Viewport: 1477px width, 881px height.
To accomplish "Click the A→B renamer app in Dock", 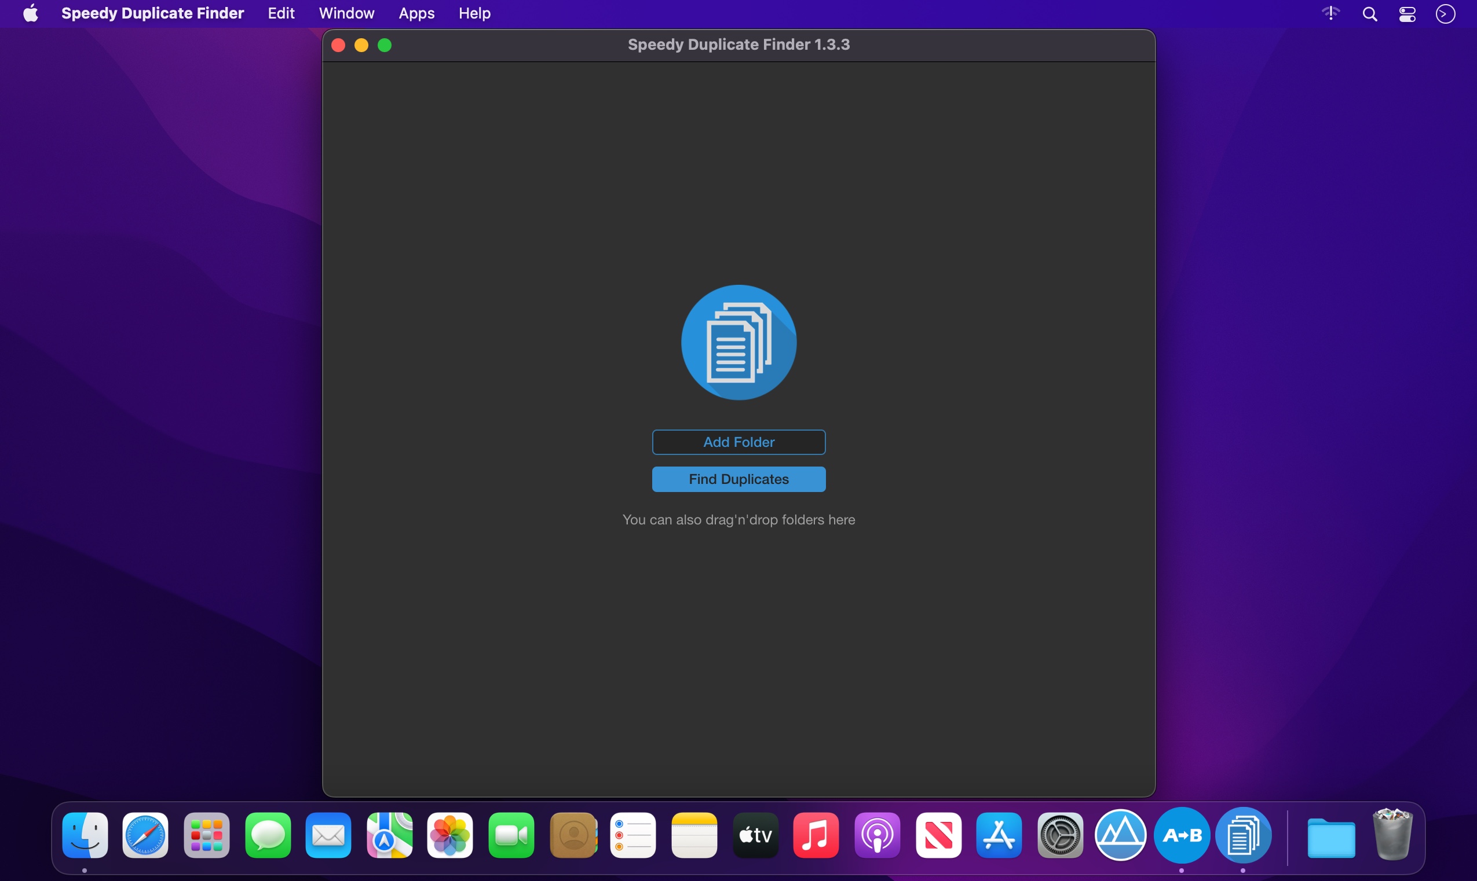I will coord(1182,835).
